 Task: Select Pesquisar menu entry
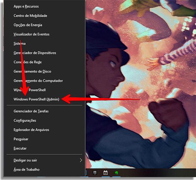(x=44, y=139)
